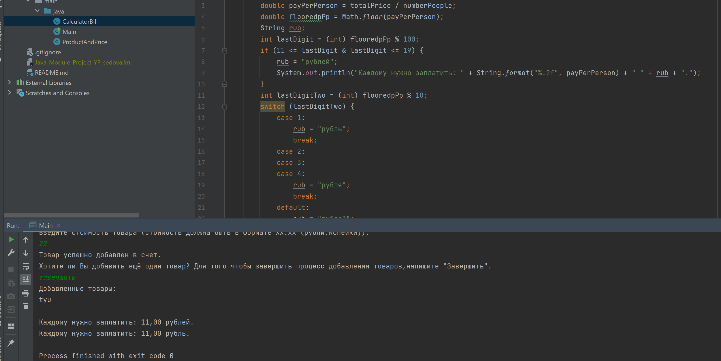
Task: Fold the if block at line 7
Action: [224, 51]
